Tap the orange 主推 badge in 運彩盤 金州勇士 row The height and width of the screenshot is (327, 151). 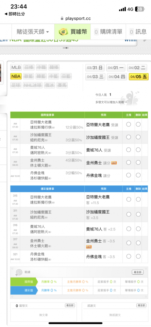point(89,247)
